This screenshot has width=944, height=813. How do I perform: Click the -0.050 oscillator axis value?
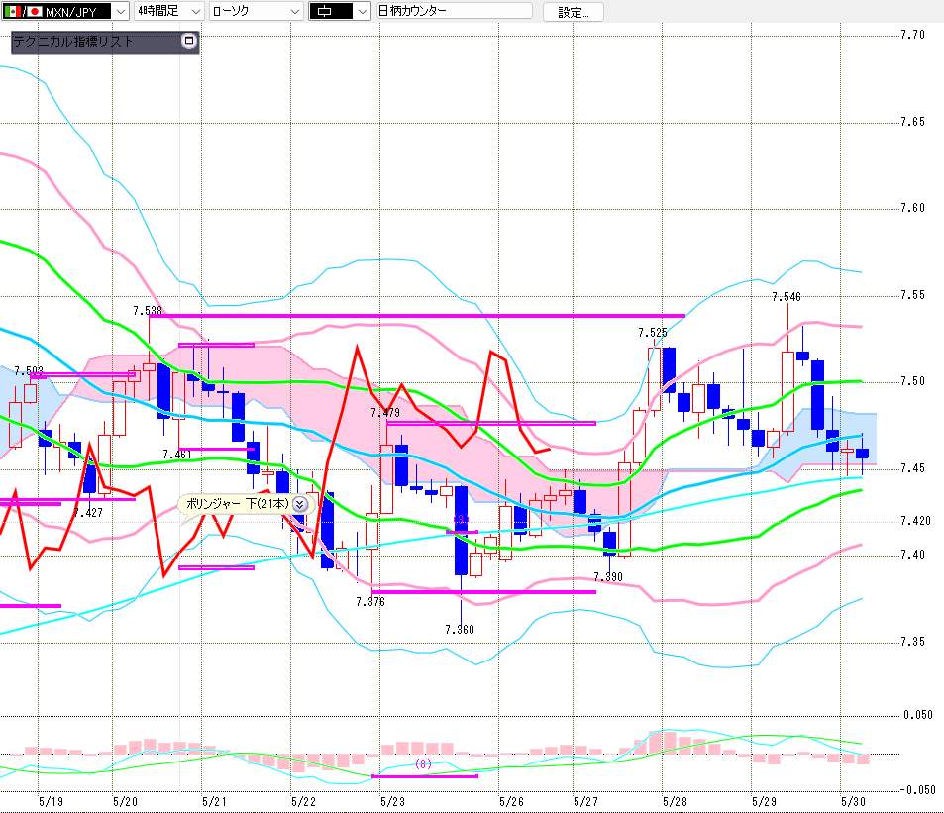tap(918, 790)
